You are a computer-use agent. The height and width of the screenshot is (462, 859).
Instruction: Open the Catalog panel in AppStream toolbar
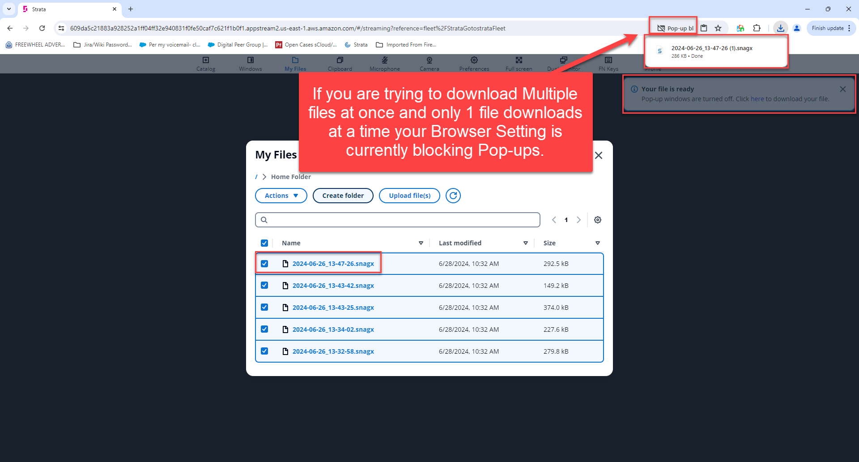click(x=206, y=64)
